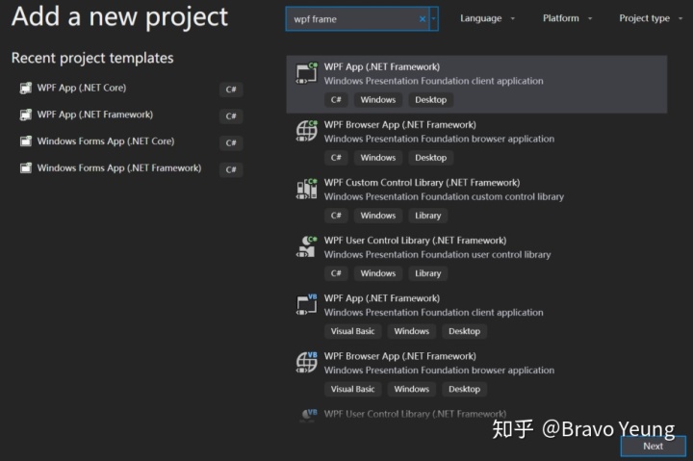
Task: Click the C# WPF User Control Library icon
Action: coord(307,246)
